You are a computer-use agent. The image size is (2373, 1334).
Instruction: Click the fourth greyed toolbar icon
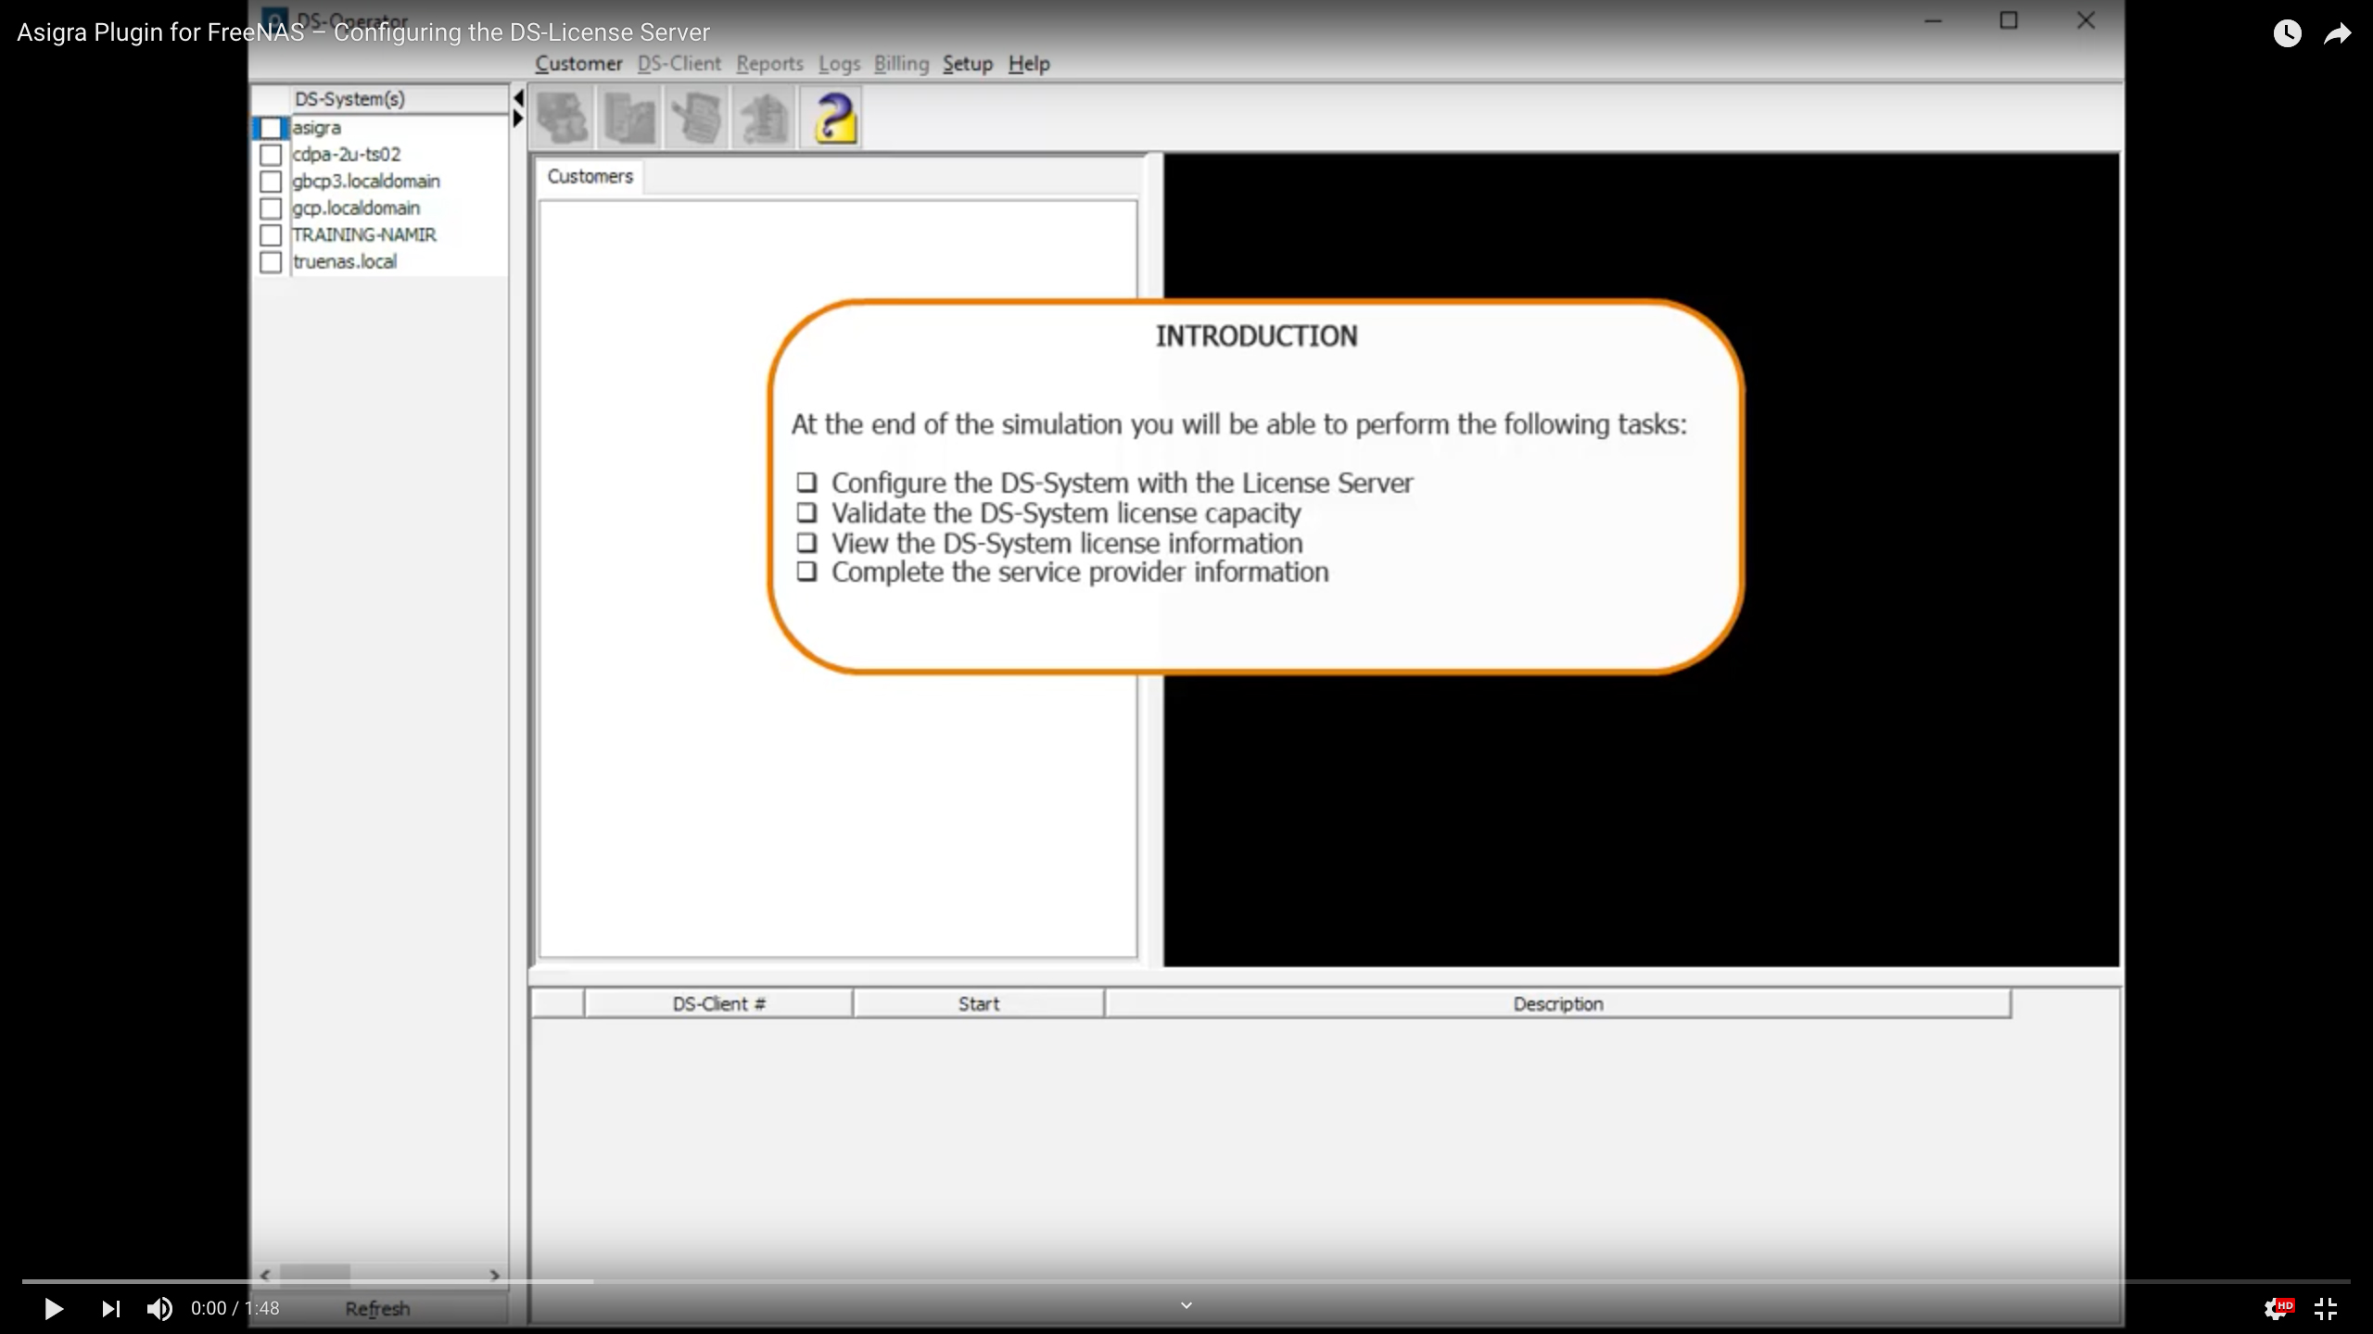[764, 118]
